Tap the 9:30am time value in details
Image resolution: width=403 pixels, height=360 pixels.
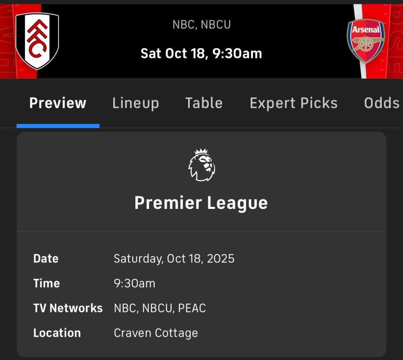tap(135, 283)
